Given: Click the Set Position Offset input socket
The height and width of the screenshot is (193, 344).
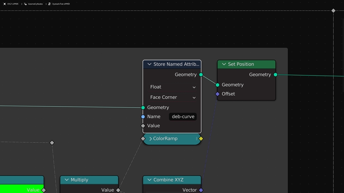Looking at the screenshot, I should (217, 94).
